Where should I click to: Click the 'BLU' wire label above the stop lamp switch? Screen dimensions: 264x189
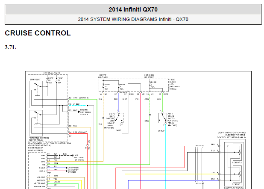[x=116, y=99]
